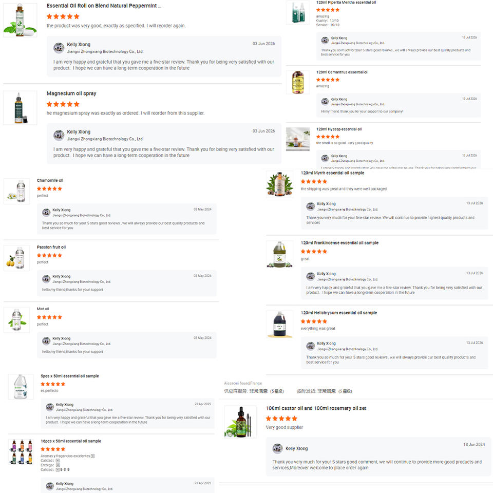Click the 120ml Osmanthus essential oil image
Screen dimensions: 493x493
[x=298, y=82]
